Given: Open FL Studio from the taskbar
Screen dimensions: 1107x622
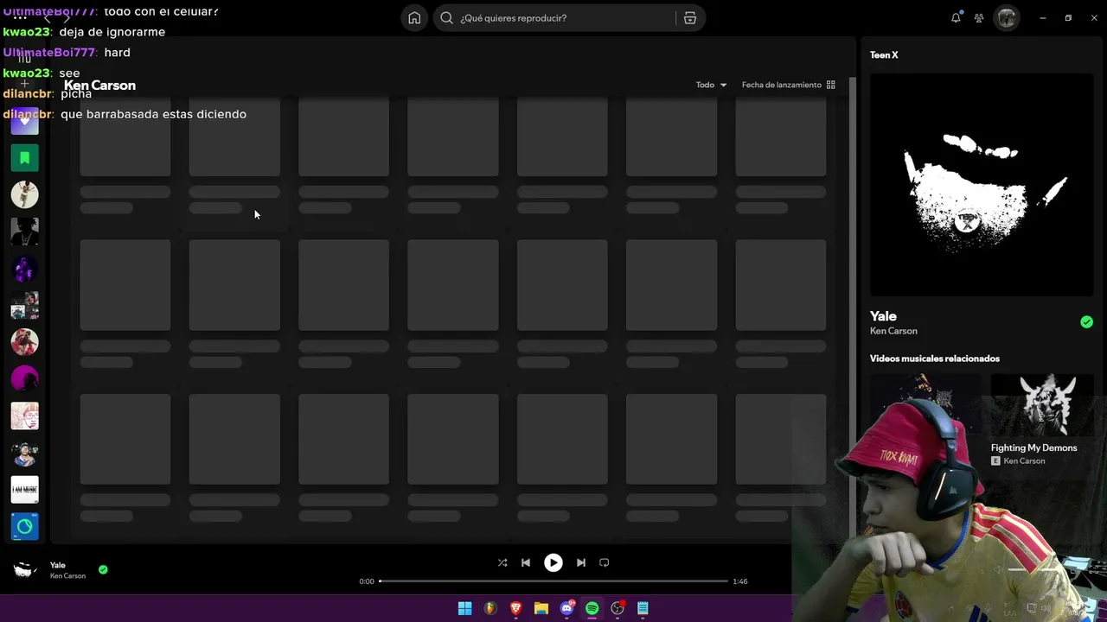Looking at the screenshot, I should click(x=490, y=608).
